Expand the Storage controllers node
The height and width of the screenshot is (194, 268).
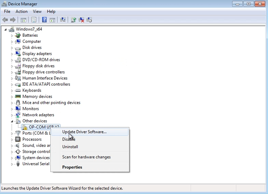[x=12, y=152]
